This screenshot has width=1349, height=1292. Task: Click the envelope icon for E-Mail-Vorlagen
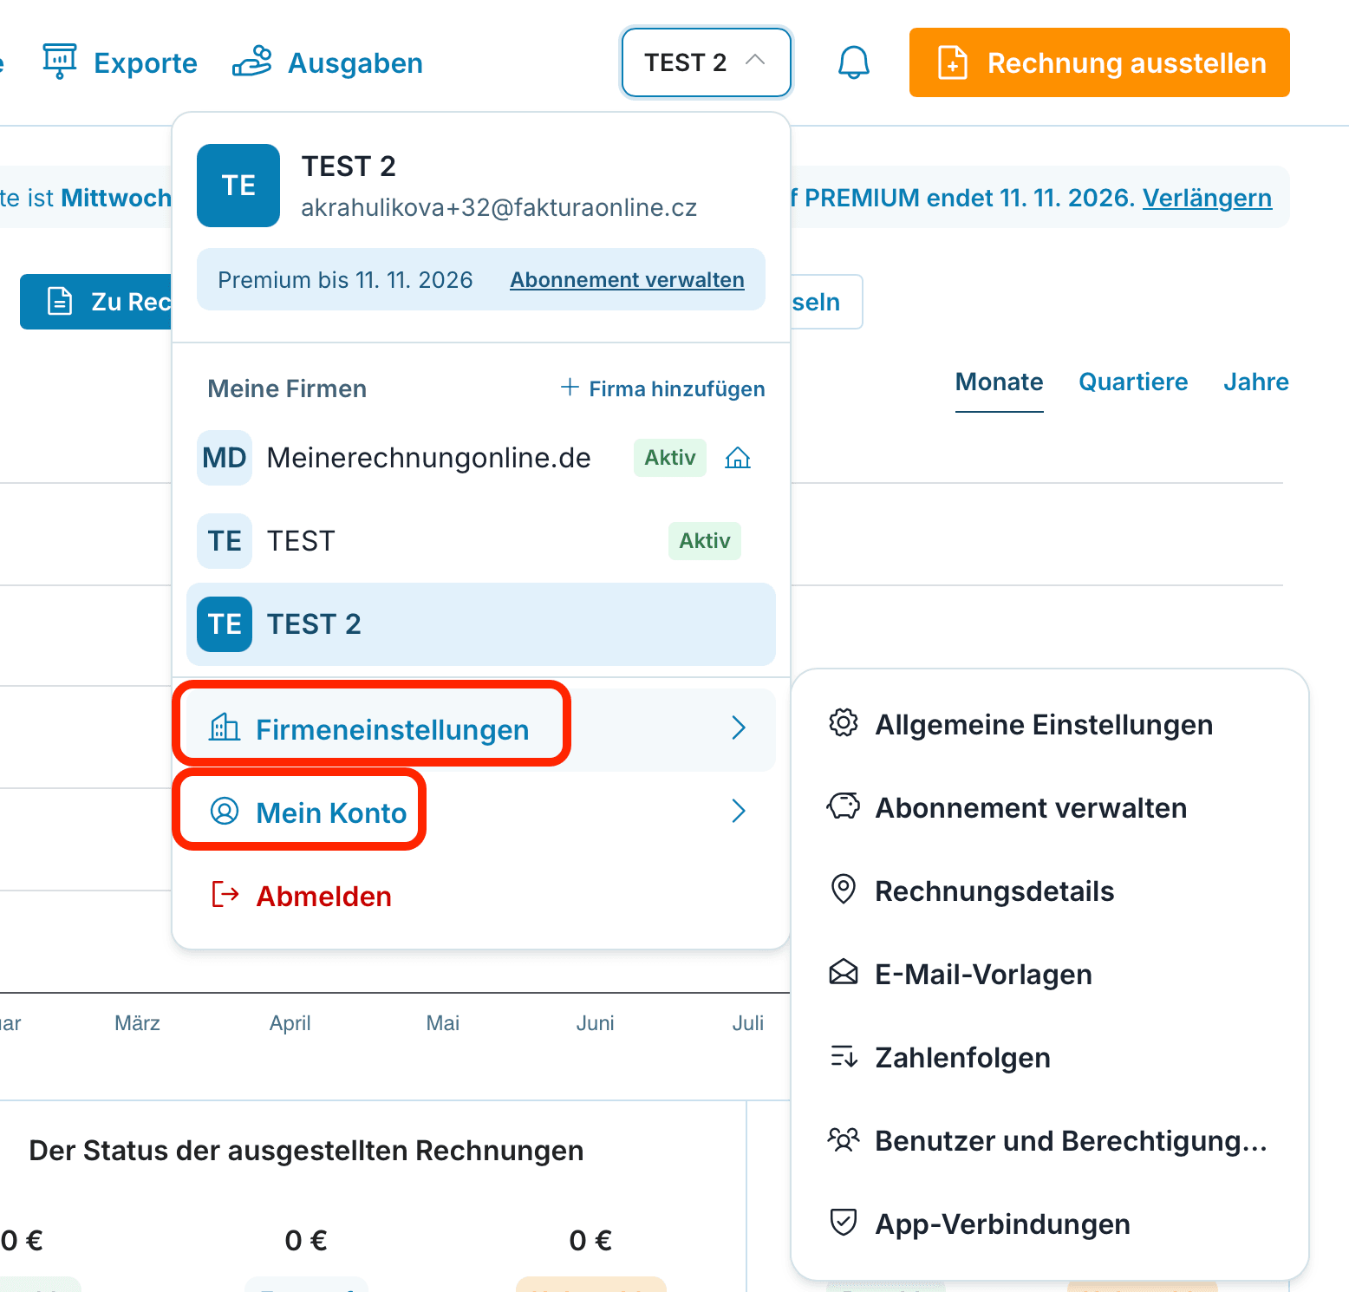pos(844,973)
